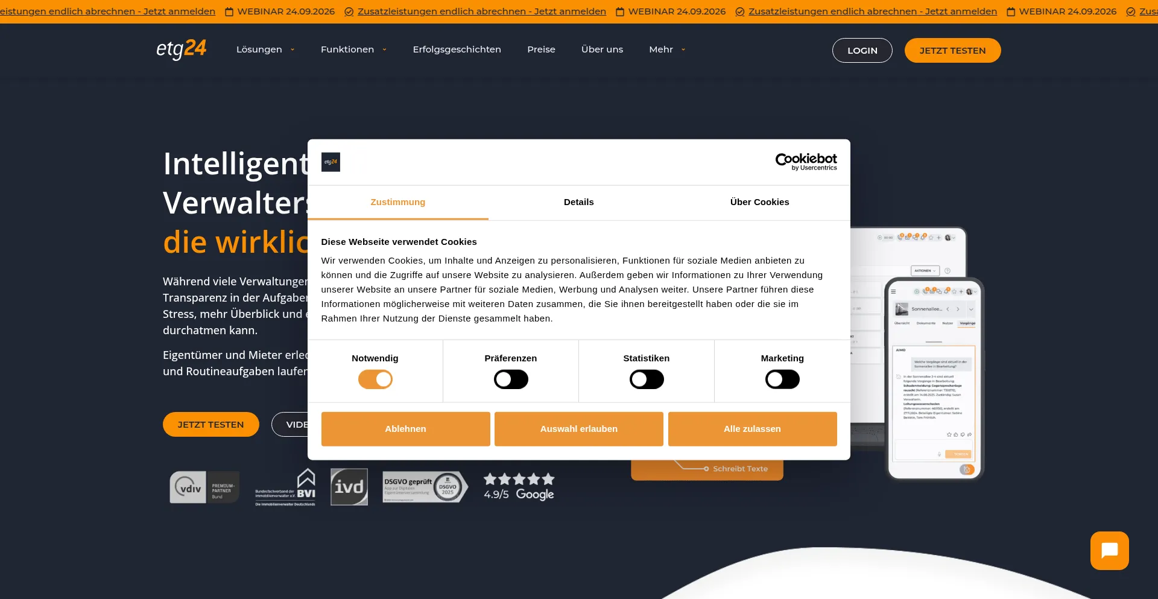The image size is (1158, 599).
Task: Select the Zustimmung tab
Action: [x=398, y=202]
